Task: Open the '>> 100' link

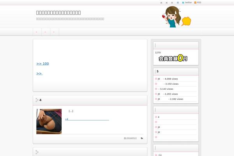Action: click(43, 64)
